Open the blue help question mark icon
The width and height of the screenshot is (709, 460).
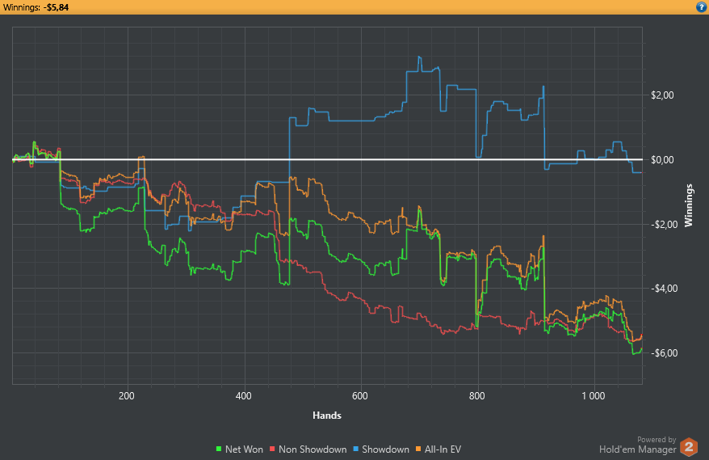701,7
